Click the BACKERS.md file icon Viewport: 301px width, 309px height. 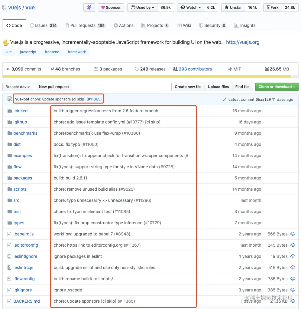tap(9, 301)
